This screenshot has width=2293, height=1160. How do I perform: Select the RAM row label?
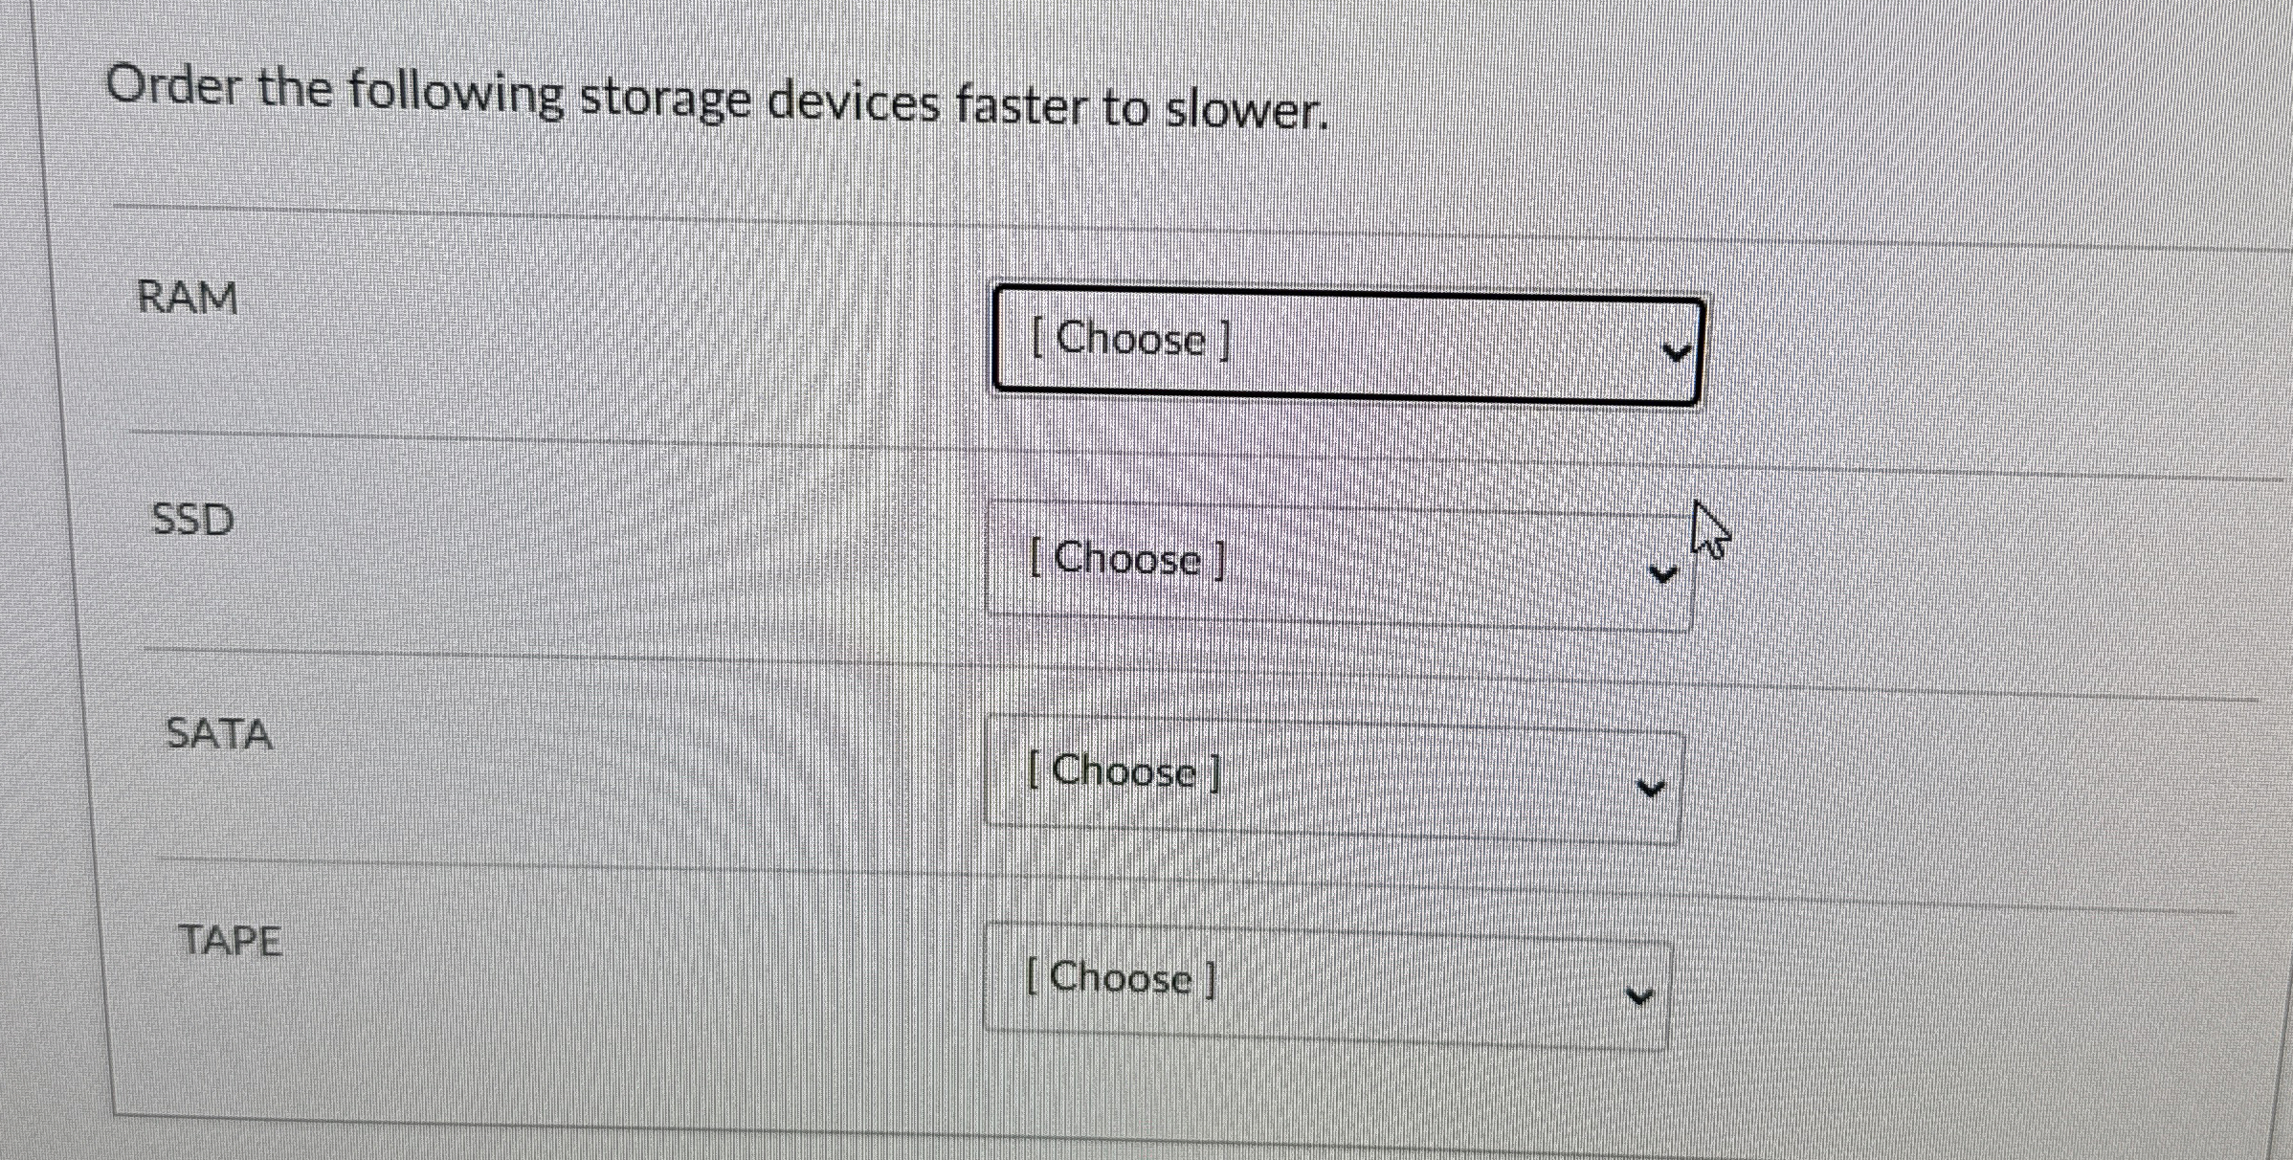tap(188, 299)
